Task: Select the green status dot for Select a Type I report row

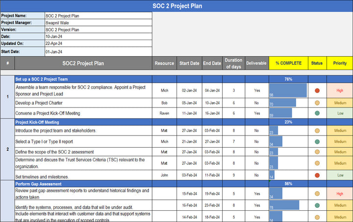Action: pyautogui.click(x=317, y=142)
